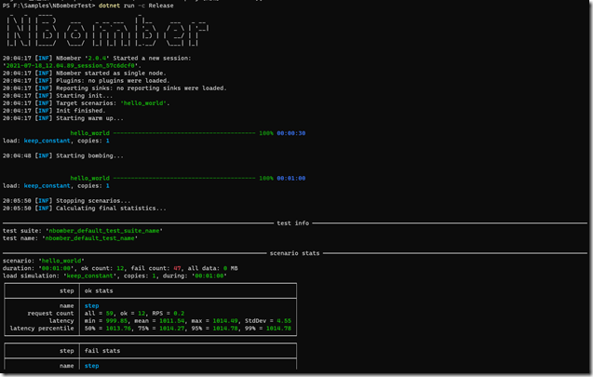Click the 'Starting init...' log line
Screen dimensions: 593x377
click(85, 96)
